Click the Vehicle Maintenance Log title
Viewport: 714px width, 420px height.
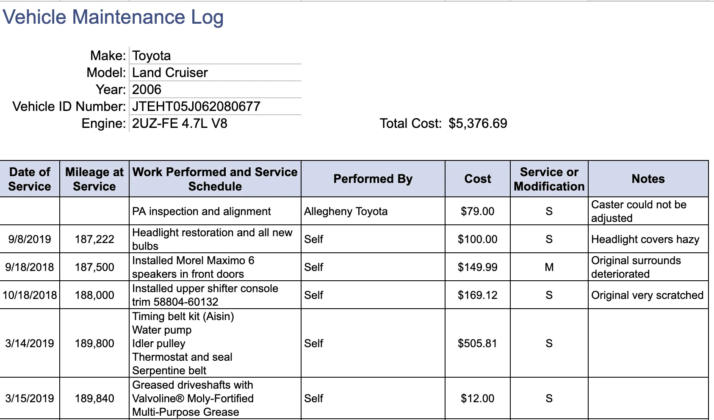pos(113,17)
